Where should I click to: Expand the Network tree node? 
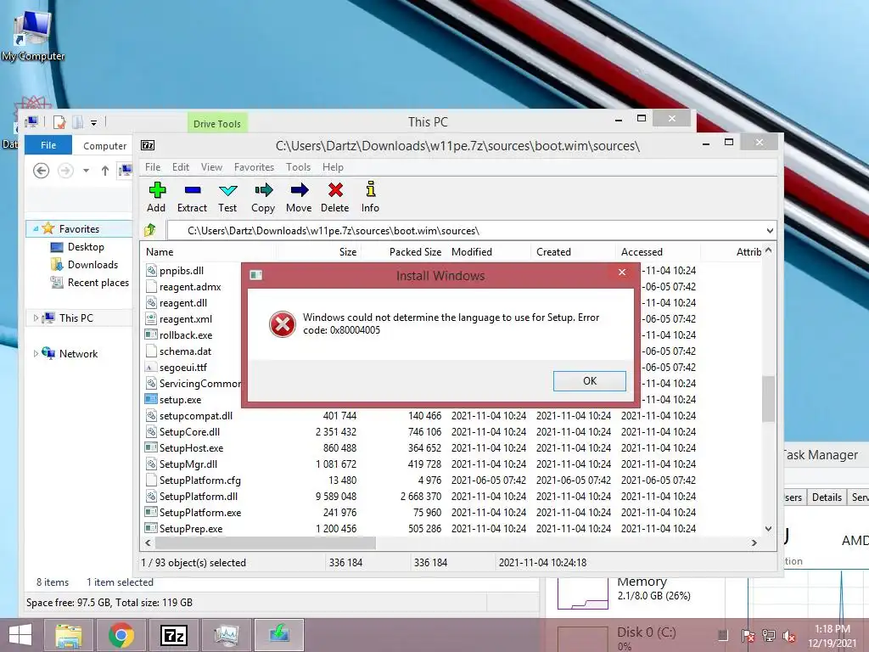click(36, 353)
